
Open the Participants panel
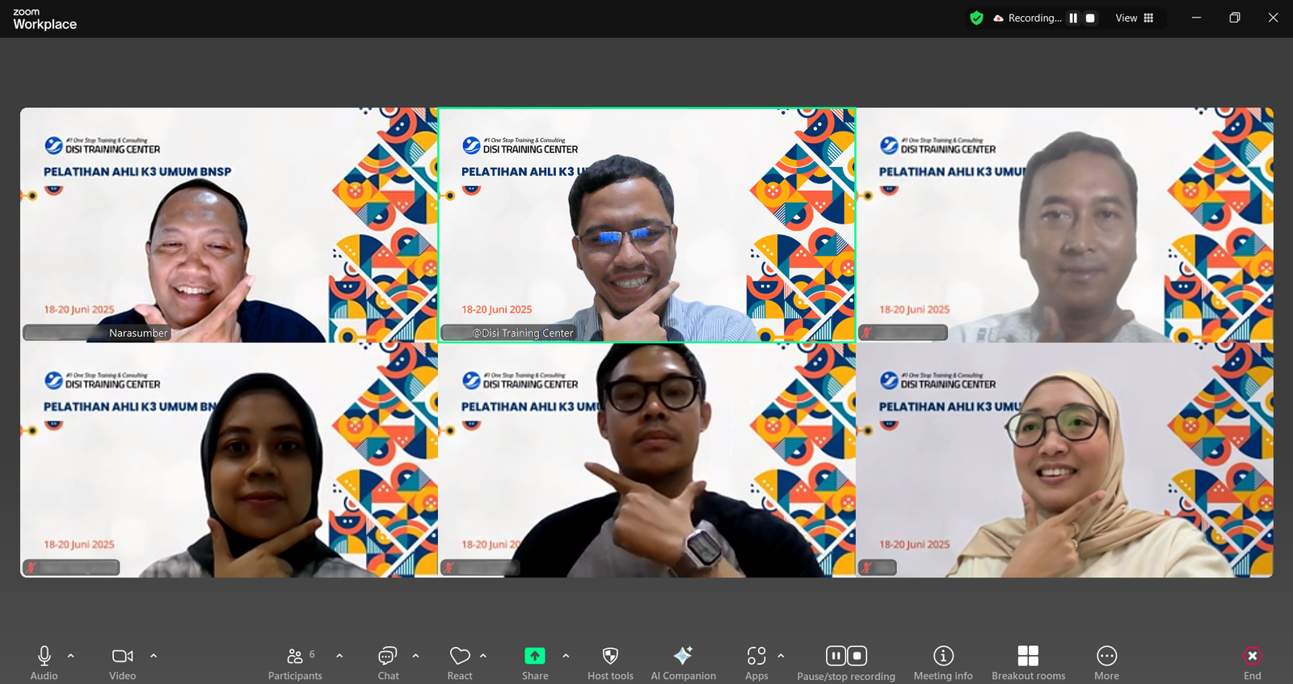[x=295, y=661]
